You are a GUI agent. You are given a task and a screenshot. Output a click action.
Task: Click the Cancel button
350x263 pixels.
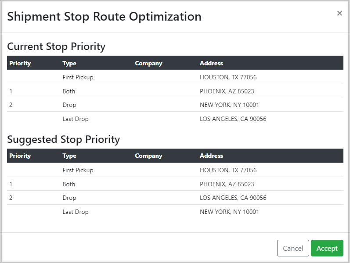click(293, 248)
